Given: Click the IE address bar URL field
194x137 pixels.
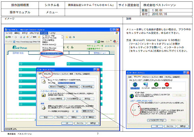Looking at the screenshot, I should pos(55,42).
